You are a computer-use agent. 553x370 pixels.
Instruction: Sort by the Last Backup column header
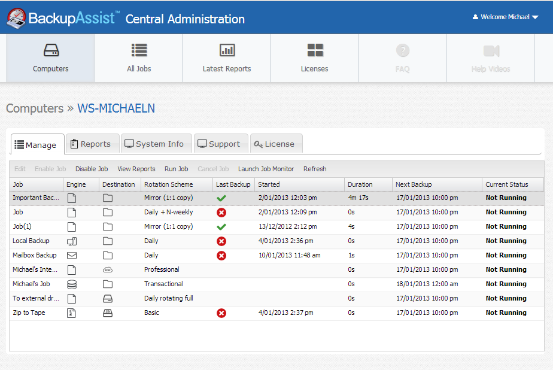[x=233, y=184]
